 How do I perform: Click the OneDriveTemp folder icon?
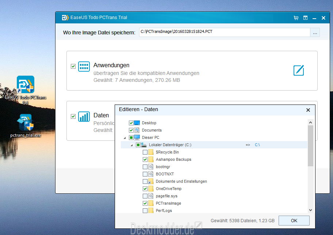pos(151,189)
